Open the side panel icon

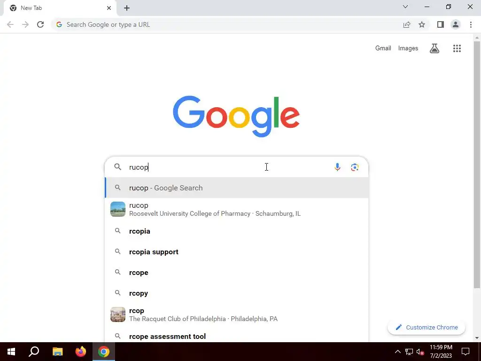(x=441, y=24)
